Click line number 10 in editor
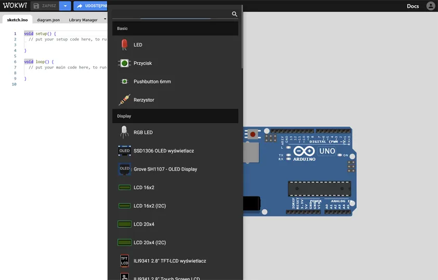 (14, 84)
